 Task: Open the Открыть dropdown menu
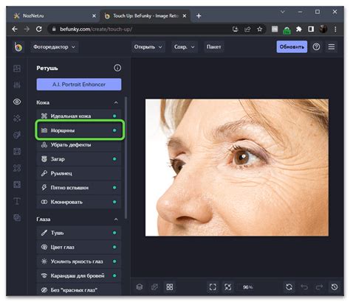coord(148,46)
